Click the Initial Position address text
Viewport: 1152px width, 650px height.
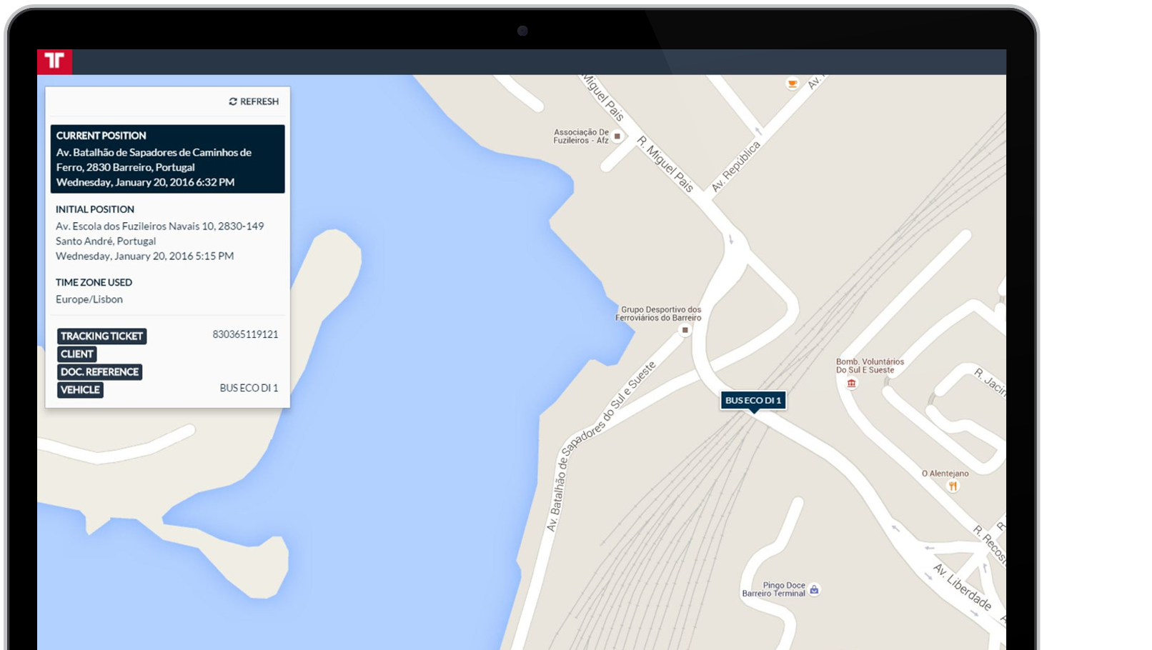coord(159,234)
